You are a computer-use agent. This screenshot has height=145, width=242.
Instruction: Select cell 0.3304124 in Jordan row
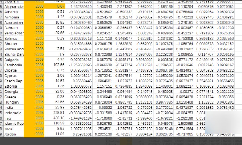point(143,134)
